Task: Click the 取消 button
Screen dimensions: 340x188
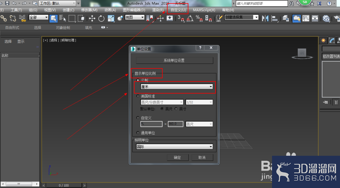Action: pos(202,157)
